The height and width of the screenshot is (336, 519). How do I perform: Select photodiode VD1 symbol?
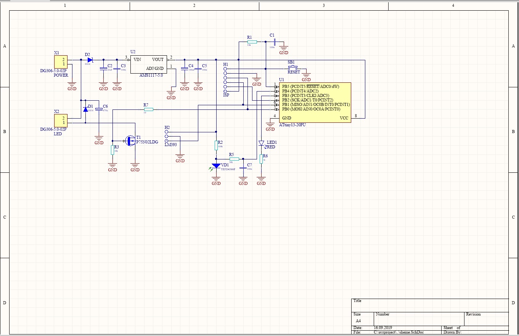tap(216, 166)
